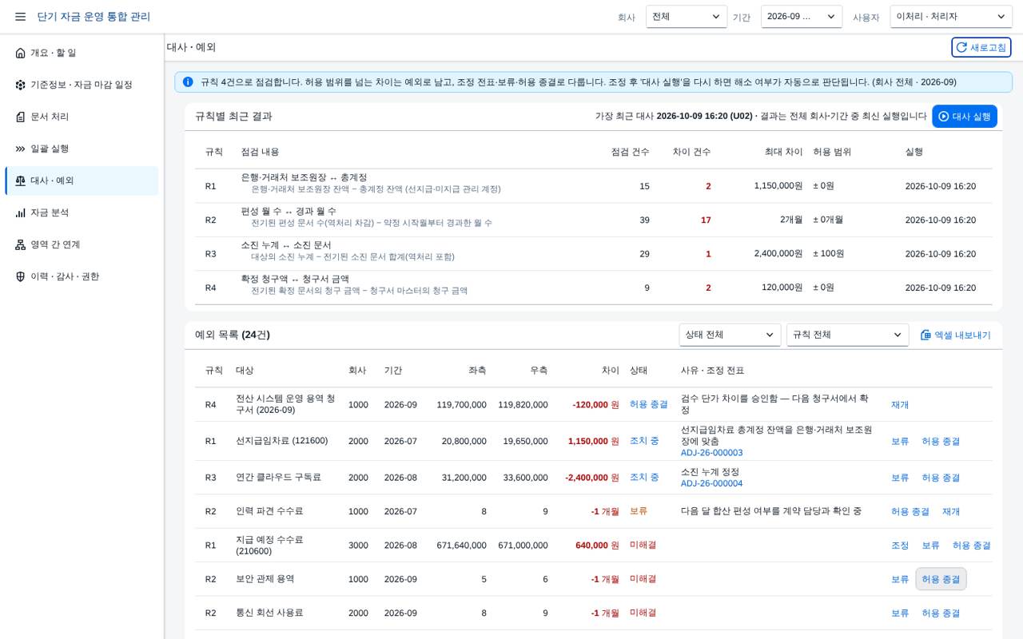Image resolution: width=1023 pixels, height=639 pixels.
Task: Open the 회사 dropdown showing 전체
Action: [687, 17]
